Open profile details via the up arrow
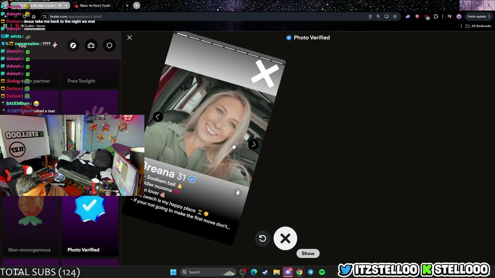The image size is (495, 278). 238,193
